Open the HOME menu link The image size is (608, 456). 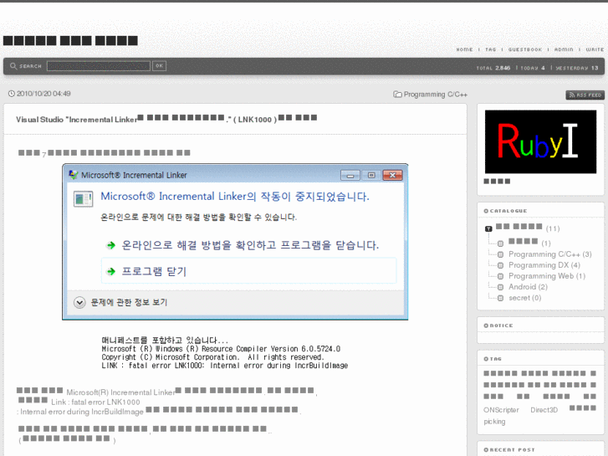(x=464, y=49)
